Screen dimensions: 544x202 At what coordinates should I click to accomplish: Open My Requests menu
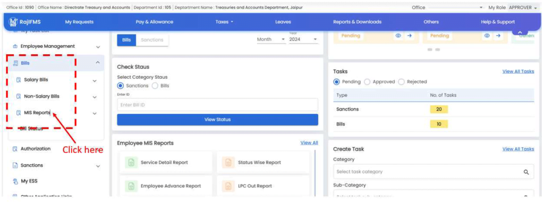[x=79, y=22]
